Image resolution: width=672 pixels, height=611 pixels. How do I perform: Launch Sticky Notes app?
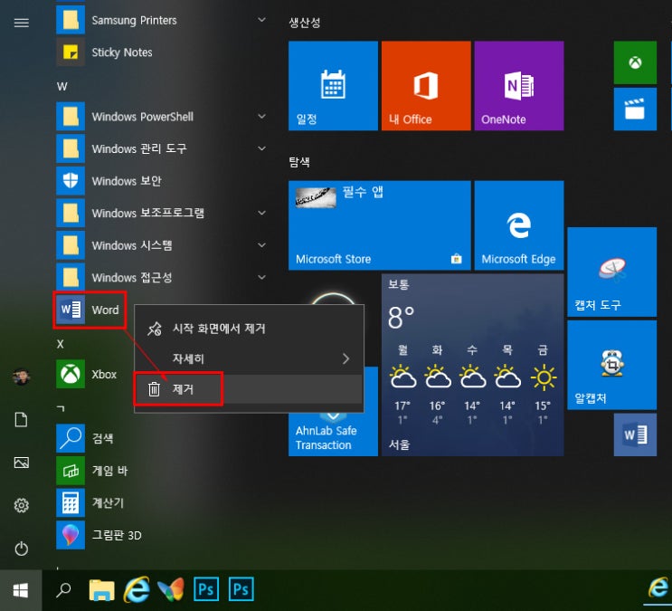tap(161, 53)
